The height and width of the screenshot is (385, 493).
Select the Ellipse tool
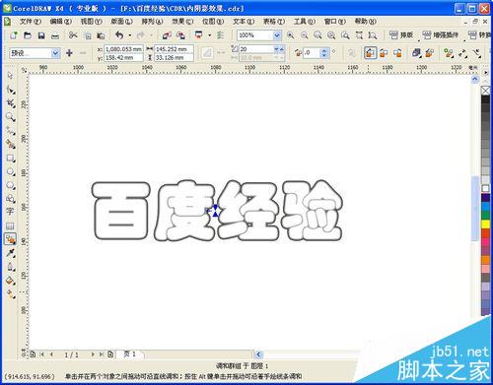(x=10, y=171)
